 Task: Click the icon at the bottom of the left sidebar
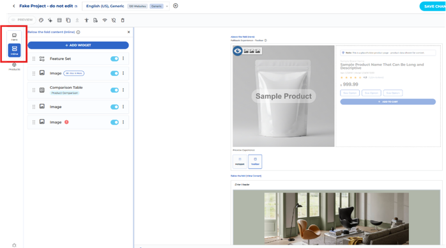pyautogui.click(x=14, y=245)
